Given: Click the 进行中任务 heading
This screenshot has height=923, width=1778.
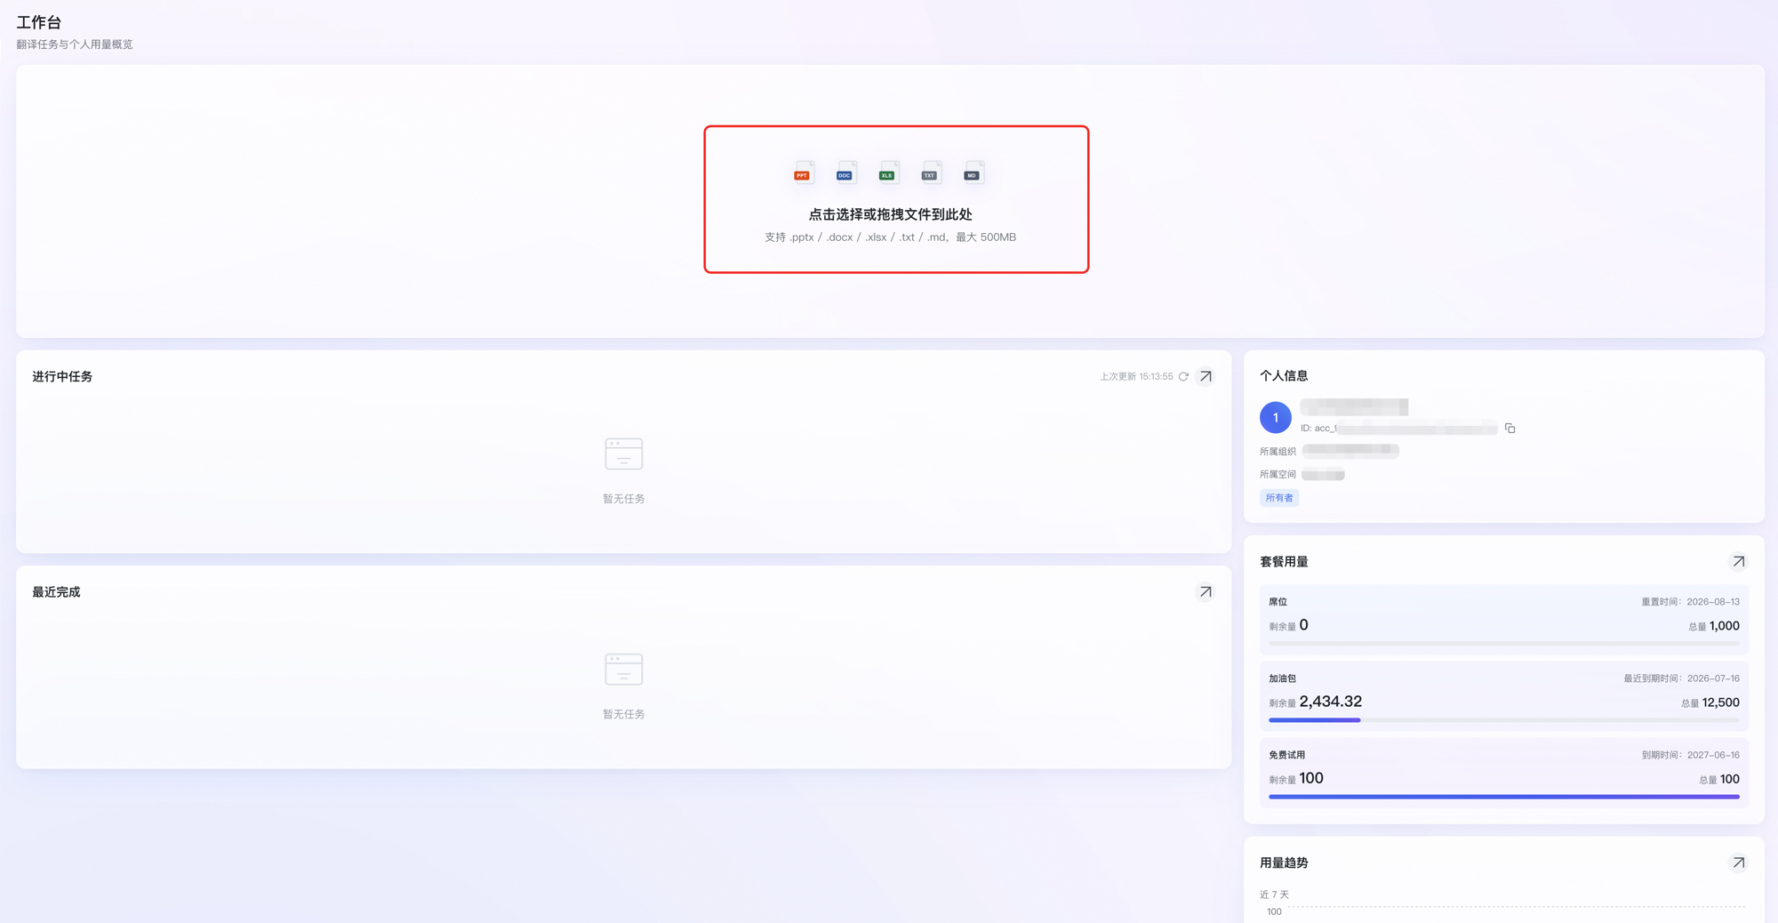Looking at the screenshot, I should [x=62, y=376].
